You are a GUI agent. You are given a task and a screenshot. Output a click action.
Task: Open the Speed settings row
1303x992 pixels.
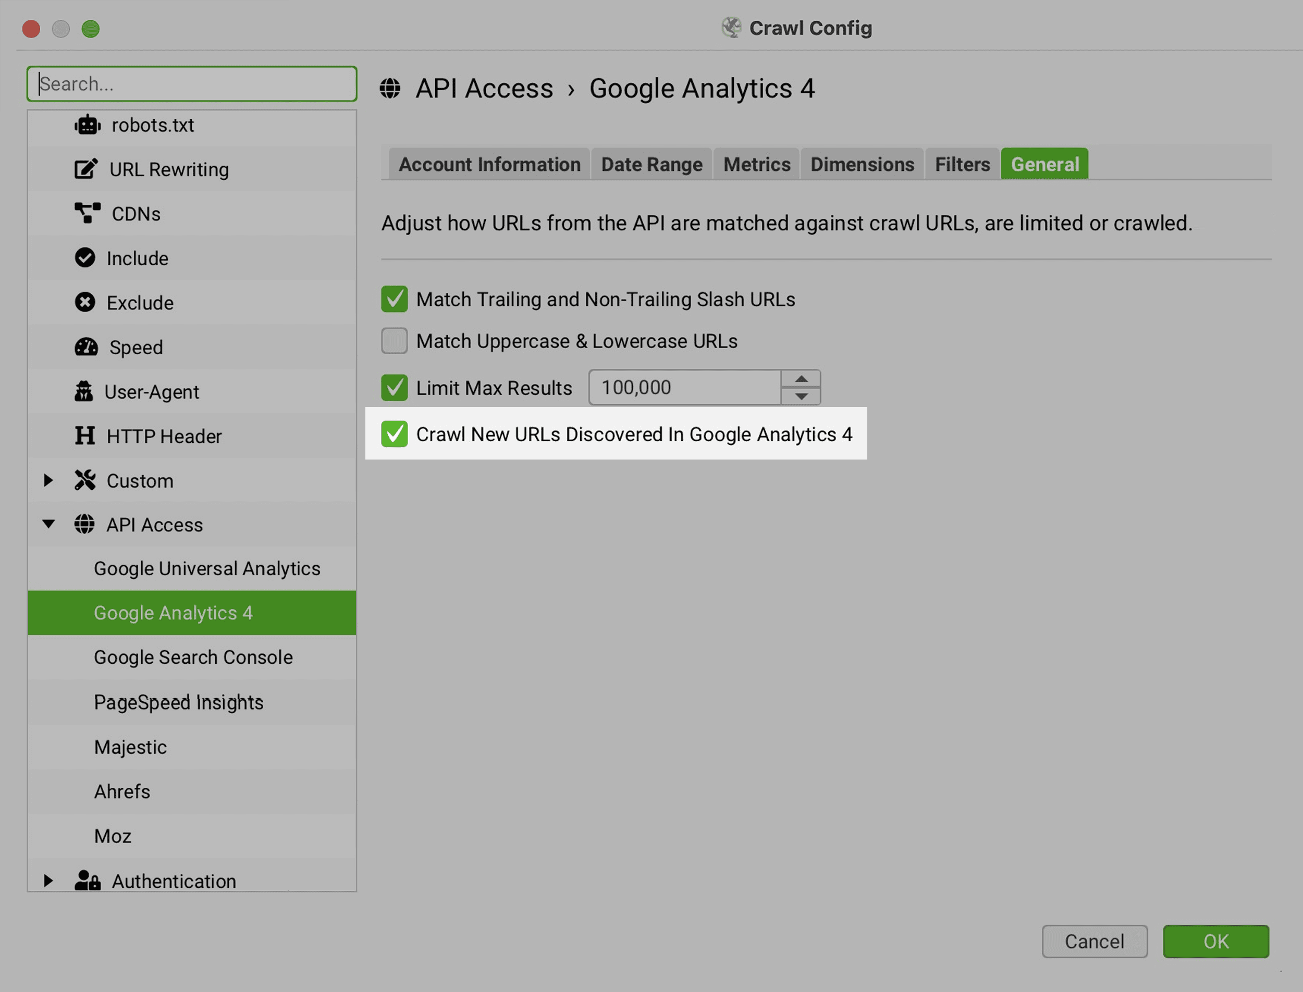point(192,347)
